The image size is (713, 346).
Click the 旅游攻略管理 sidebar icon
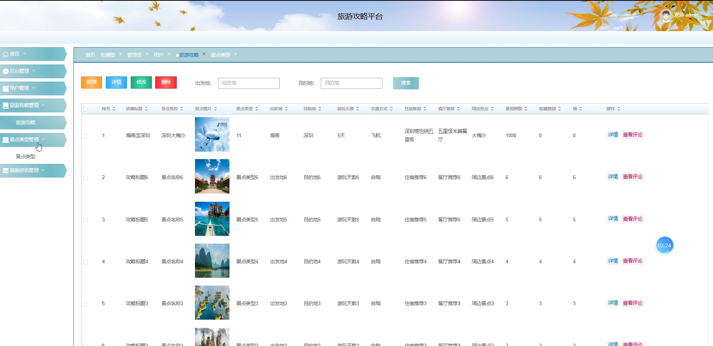[x=6, y=106]
